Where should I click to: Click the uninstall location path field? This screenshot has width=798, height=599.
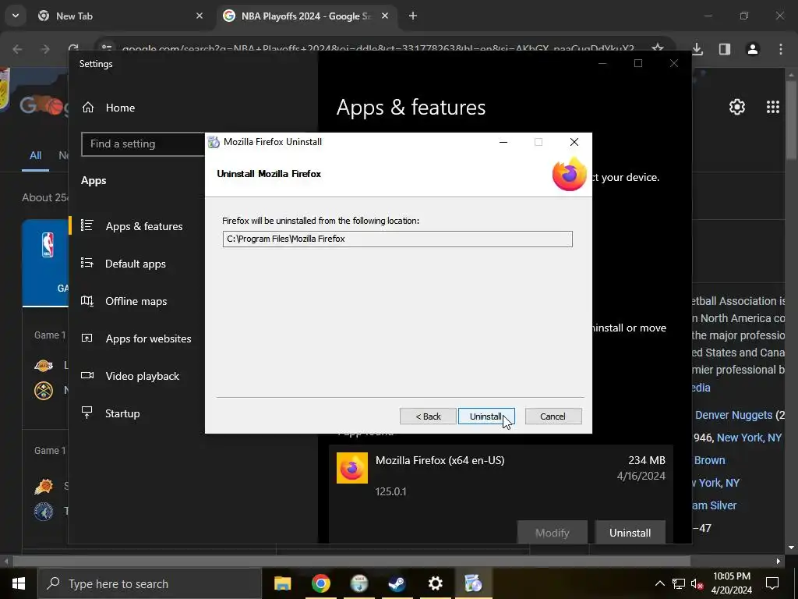(397, 239)
